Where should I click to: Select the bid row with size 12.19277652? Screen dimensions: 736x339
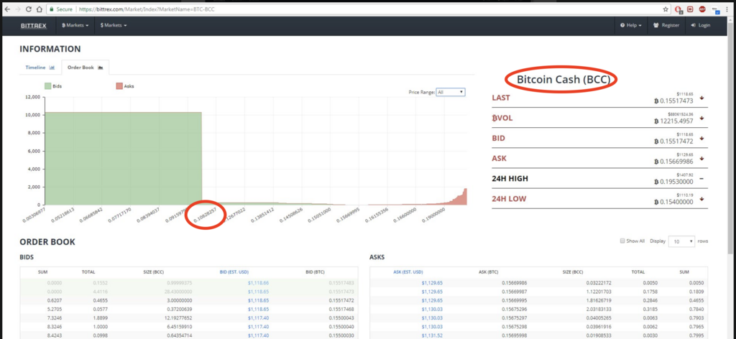(189, 318)
